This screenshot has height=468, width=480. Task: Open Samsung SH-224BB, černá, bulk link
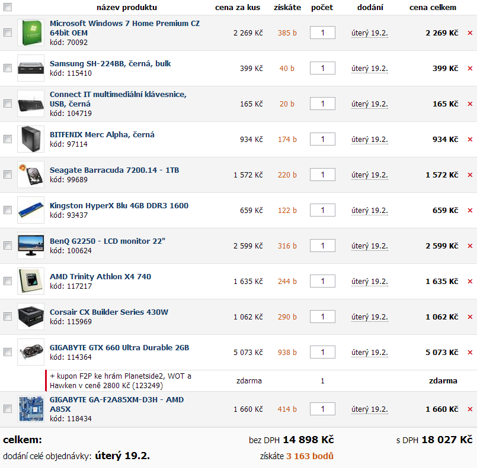tap(110, 63)
